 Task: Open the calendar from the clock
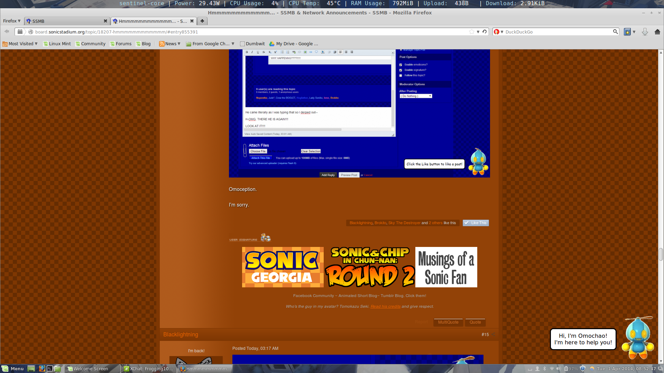click(x=626, y=369)
